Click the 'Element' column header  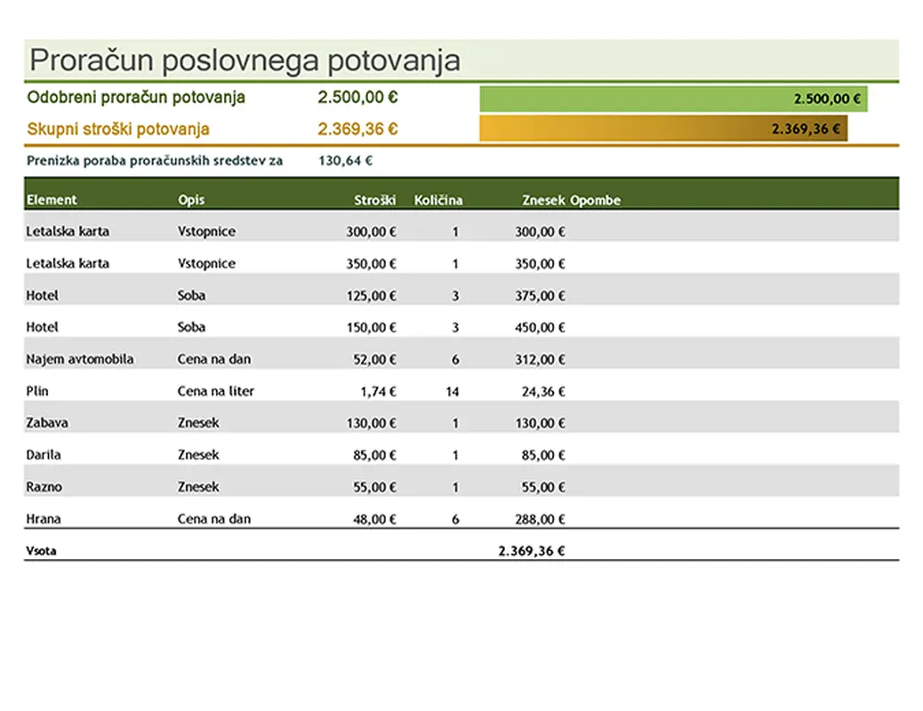click(x=52, y=200)
